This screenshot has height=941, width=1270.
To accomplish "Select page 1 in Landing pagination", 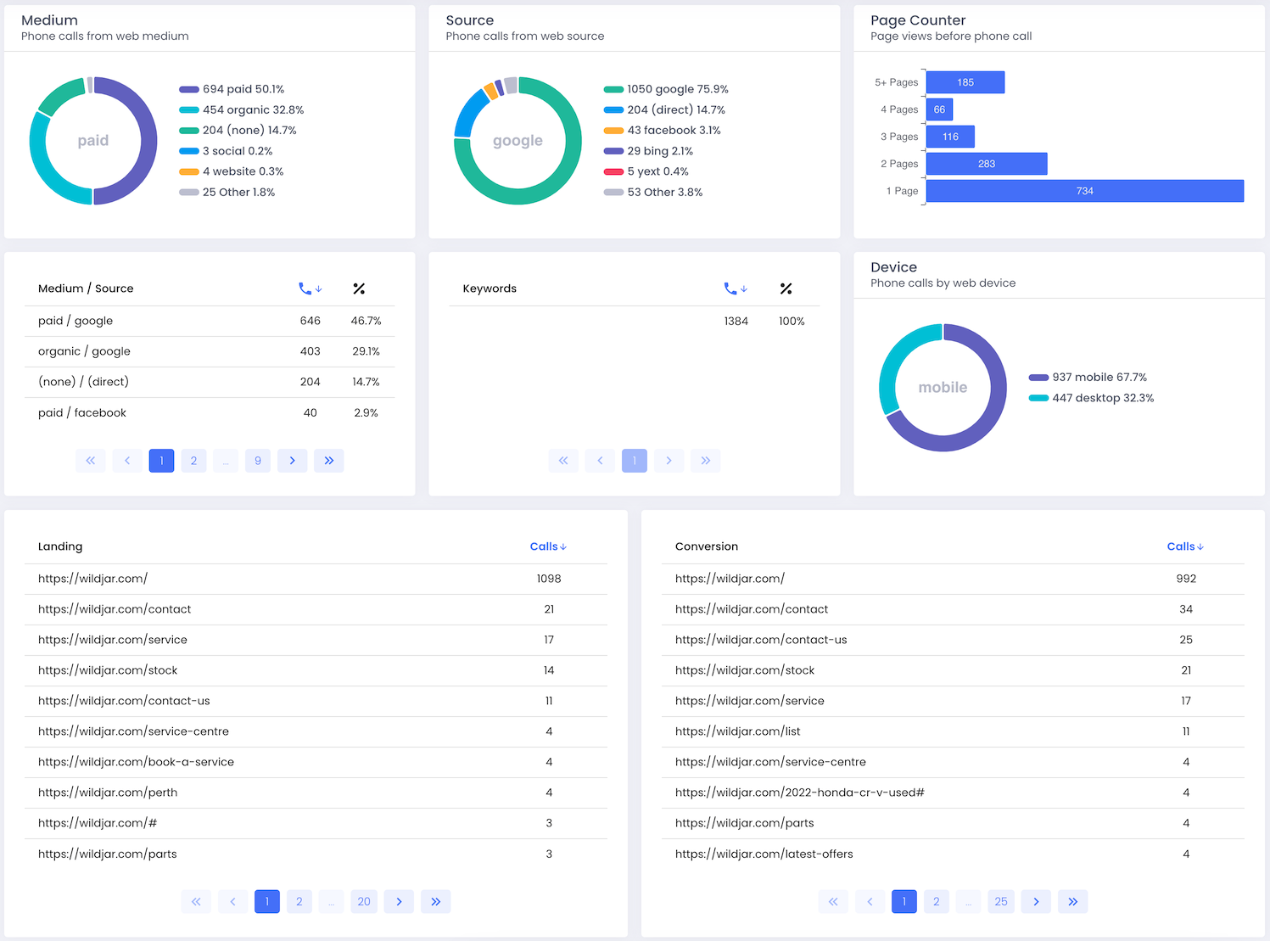I will coord(267,901).
